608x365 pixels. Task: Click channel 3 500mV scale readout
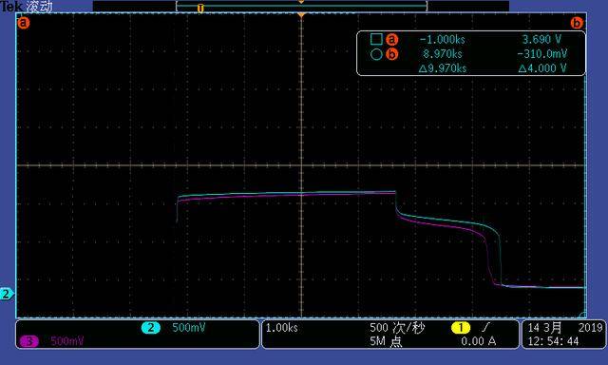point(67,341)
